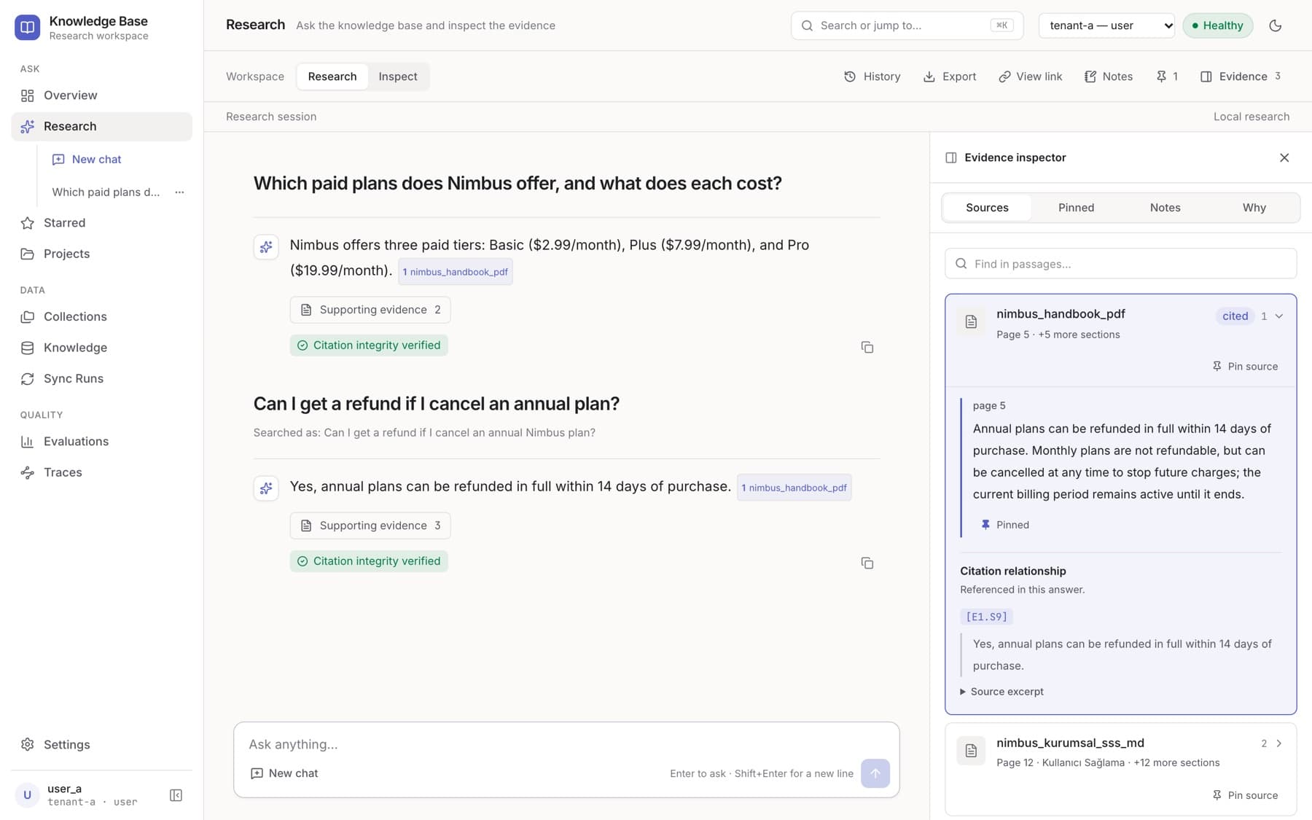Click Citation integrity verified on the refund answer
Viewport: 1312px width, 820px height.
369,561
